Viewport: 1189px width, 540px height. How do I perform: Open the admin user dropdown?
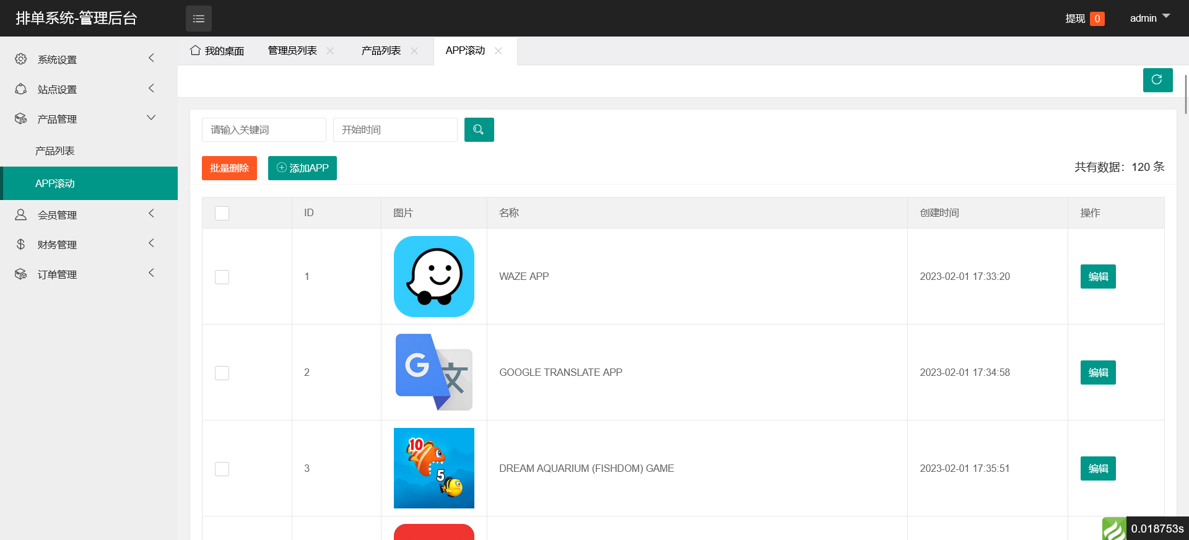(x=1149, y=18)
